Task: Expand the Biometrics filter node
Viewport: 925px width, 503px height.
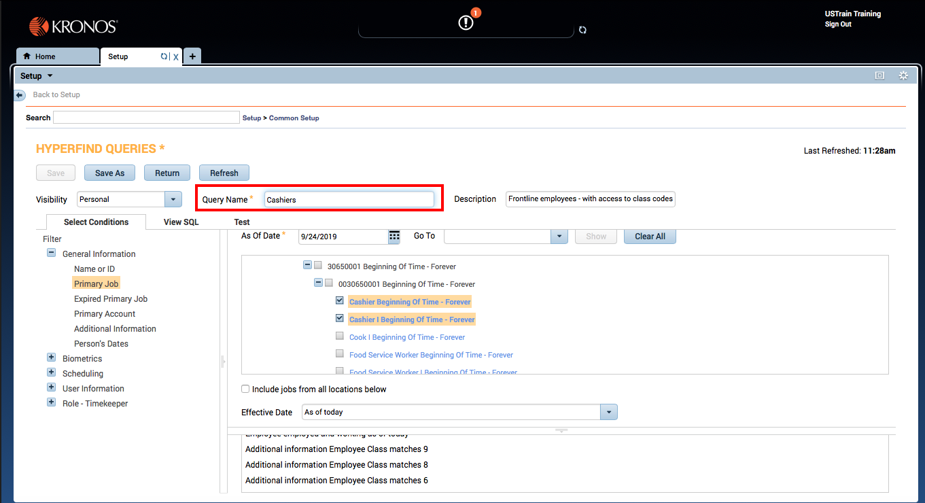Action: tap(51, 358)
